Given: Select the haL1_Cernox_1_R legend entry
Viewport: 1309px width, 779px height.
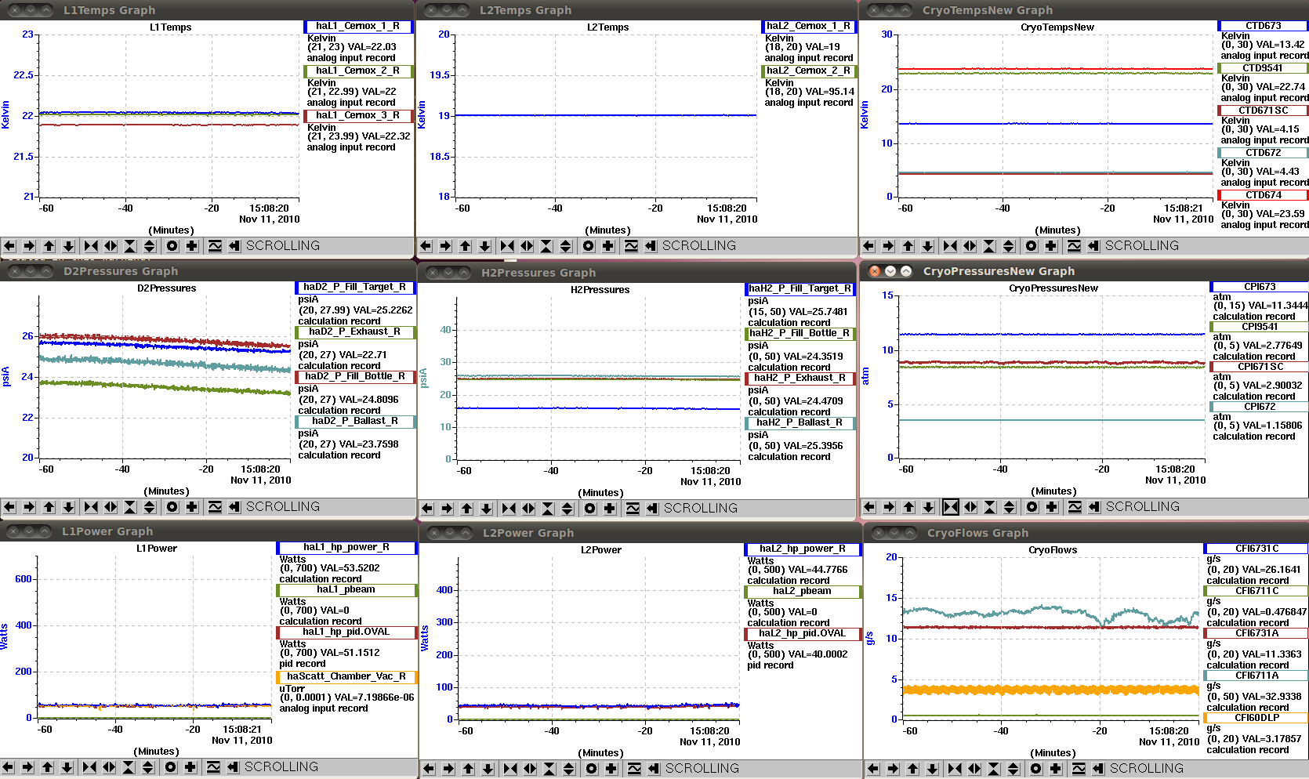Looking at the screenshot, I should point(358,26).
